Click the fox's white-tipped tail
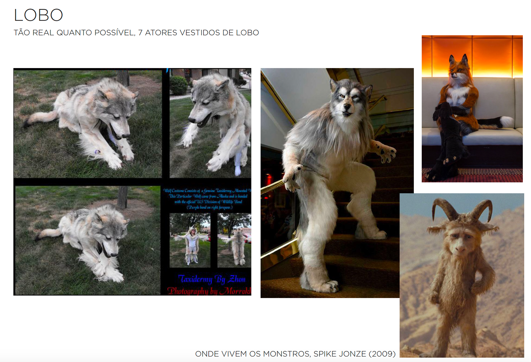Viewport: 531px width, 362px height. coord(507,121)
